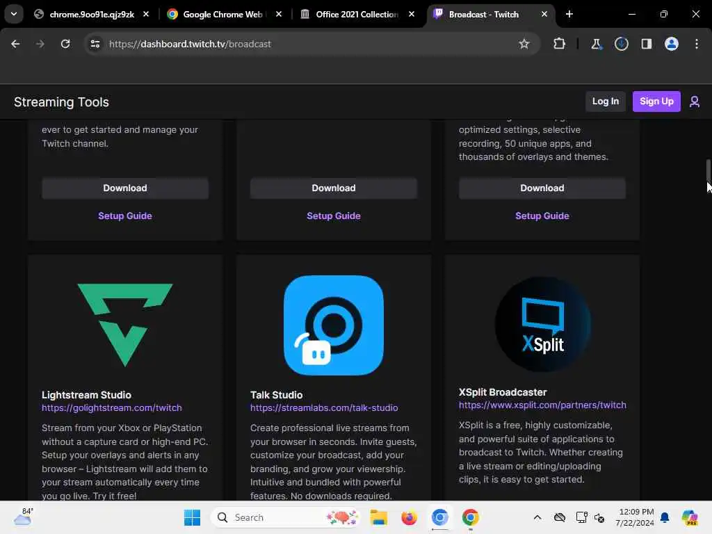Viewport: 712px width, 534px height.
Task: Open the Chrome extensions puzzle icon
Action: pos(560,44)
